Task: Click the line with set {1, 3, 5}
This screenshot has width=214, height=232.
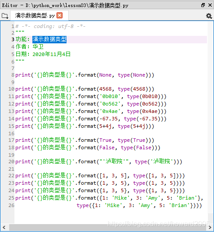Action: click(x=100, y=190)
